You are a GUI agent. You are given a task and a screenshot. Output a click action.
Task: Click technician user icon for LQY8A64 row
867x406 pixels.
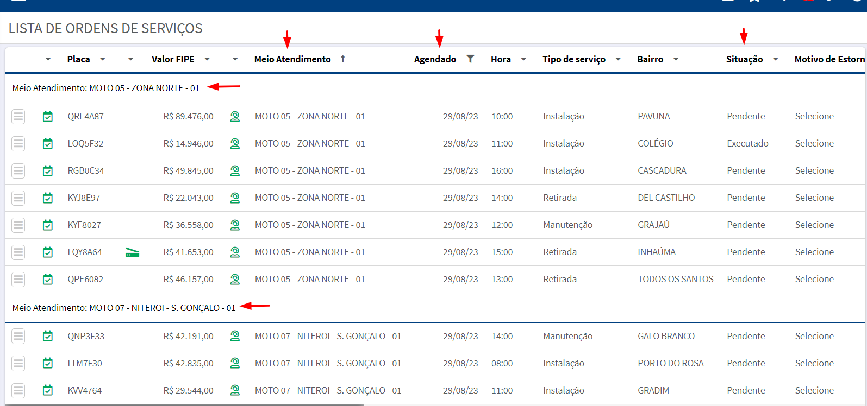(x=235, y=252)
